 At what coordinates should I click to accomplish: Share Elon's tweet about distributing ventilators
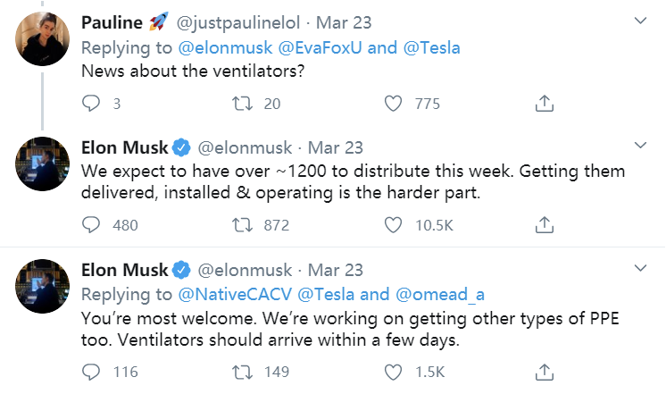pyautogui.click(x=544, y=224)
